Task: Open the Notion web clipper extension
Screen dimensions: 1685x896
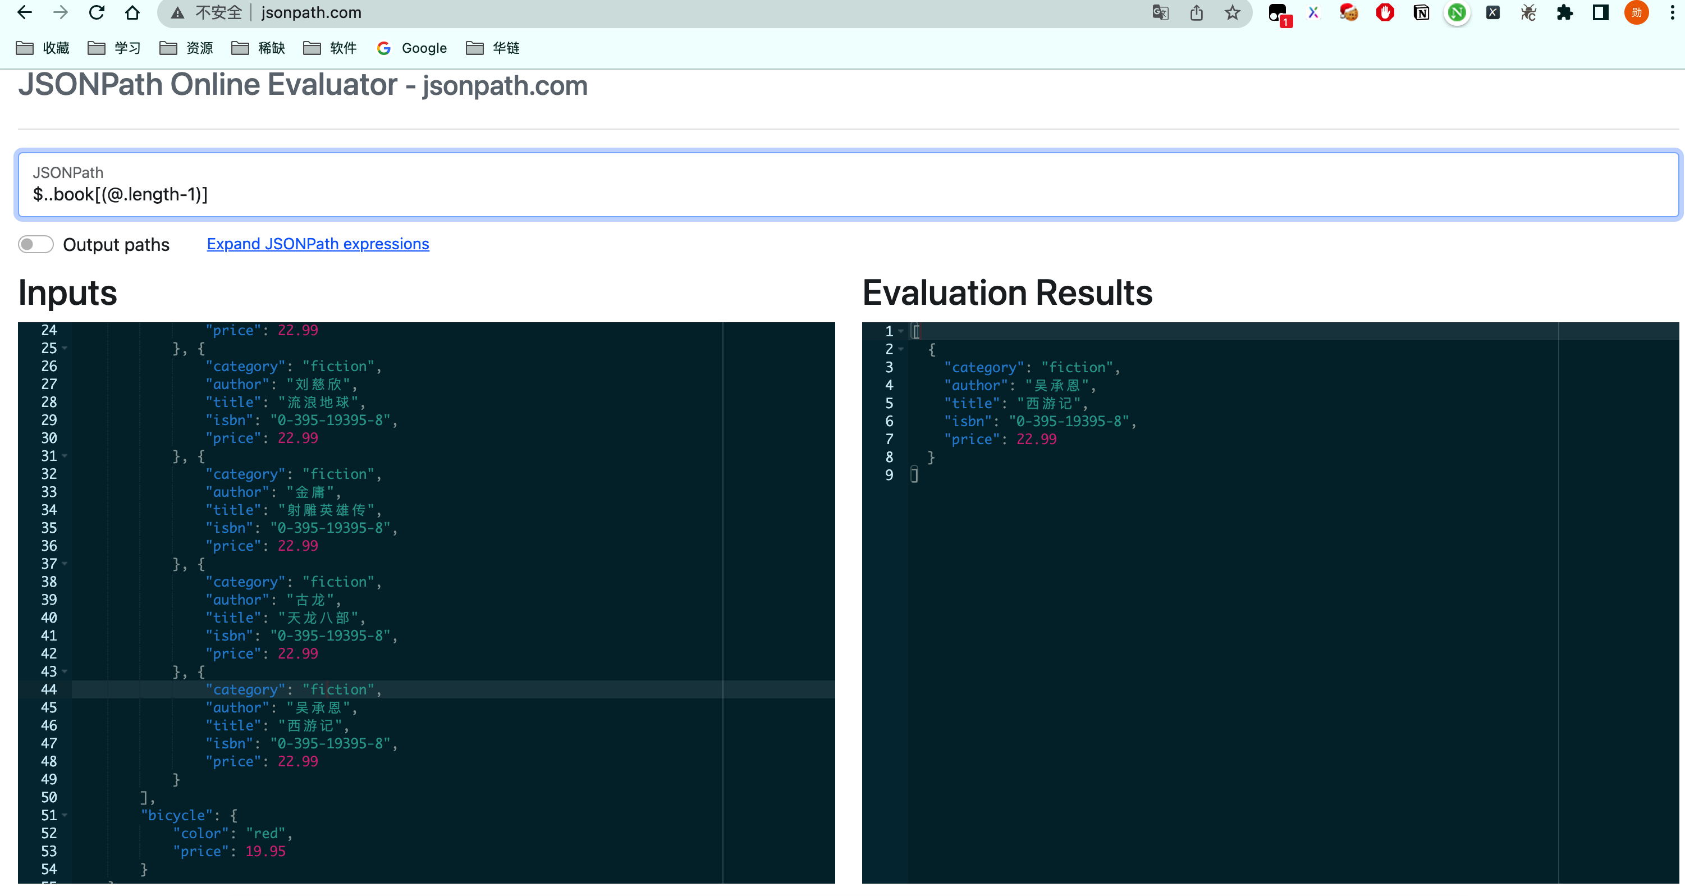Action: coord(1421,12)
